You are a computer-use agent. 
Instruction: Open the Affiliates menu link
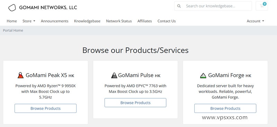tap(144, 21)
